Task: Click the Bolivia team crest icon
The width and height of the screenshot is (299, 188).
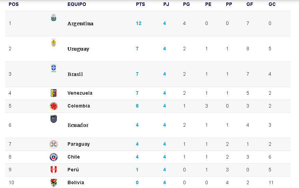Action: click(x=54, y=182)
